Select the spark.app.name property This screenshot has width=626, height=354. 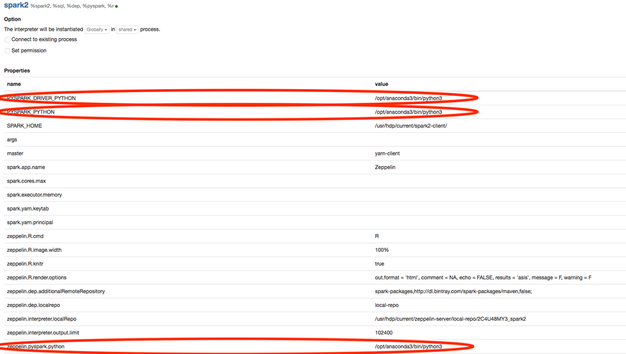tap(26, 167)
